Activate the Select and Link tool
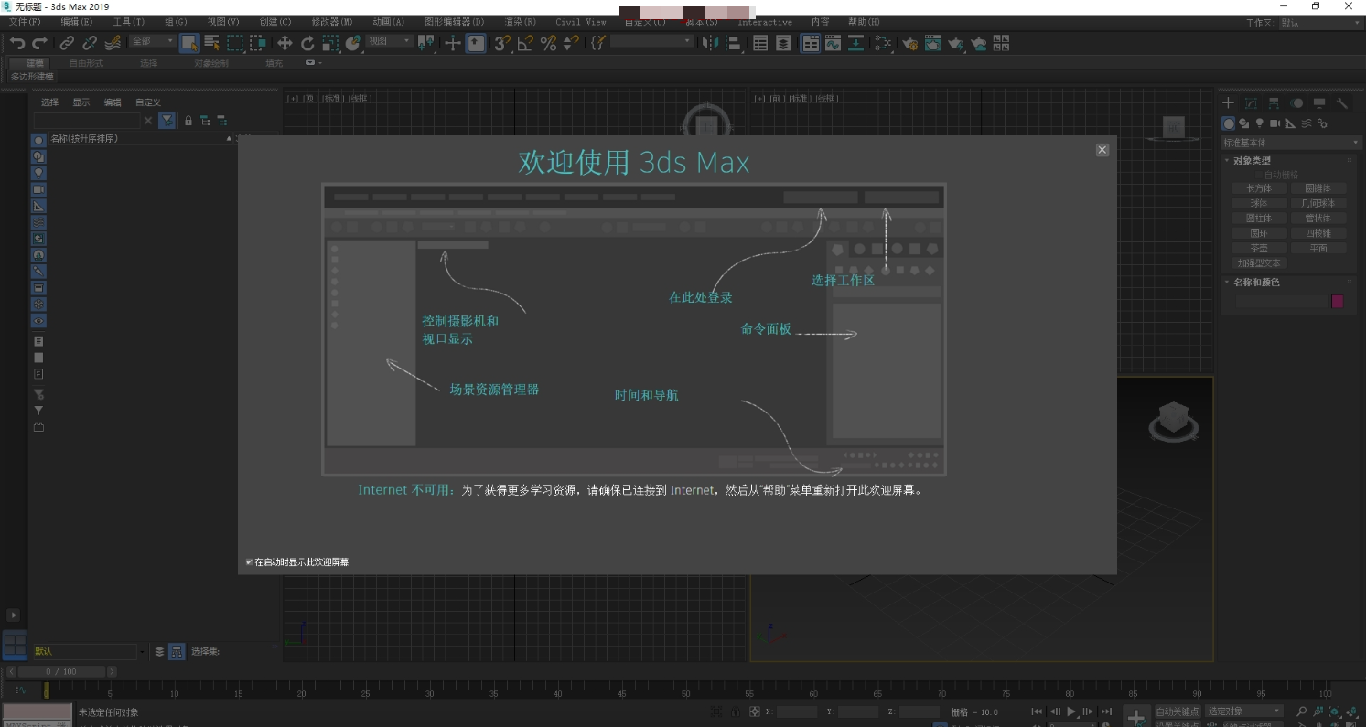The image size is (1366, 727). coord(67,43)
